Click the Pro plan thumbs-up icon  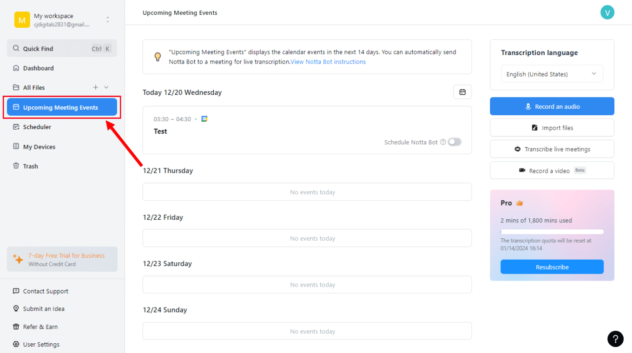(520, 203)
